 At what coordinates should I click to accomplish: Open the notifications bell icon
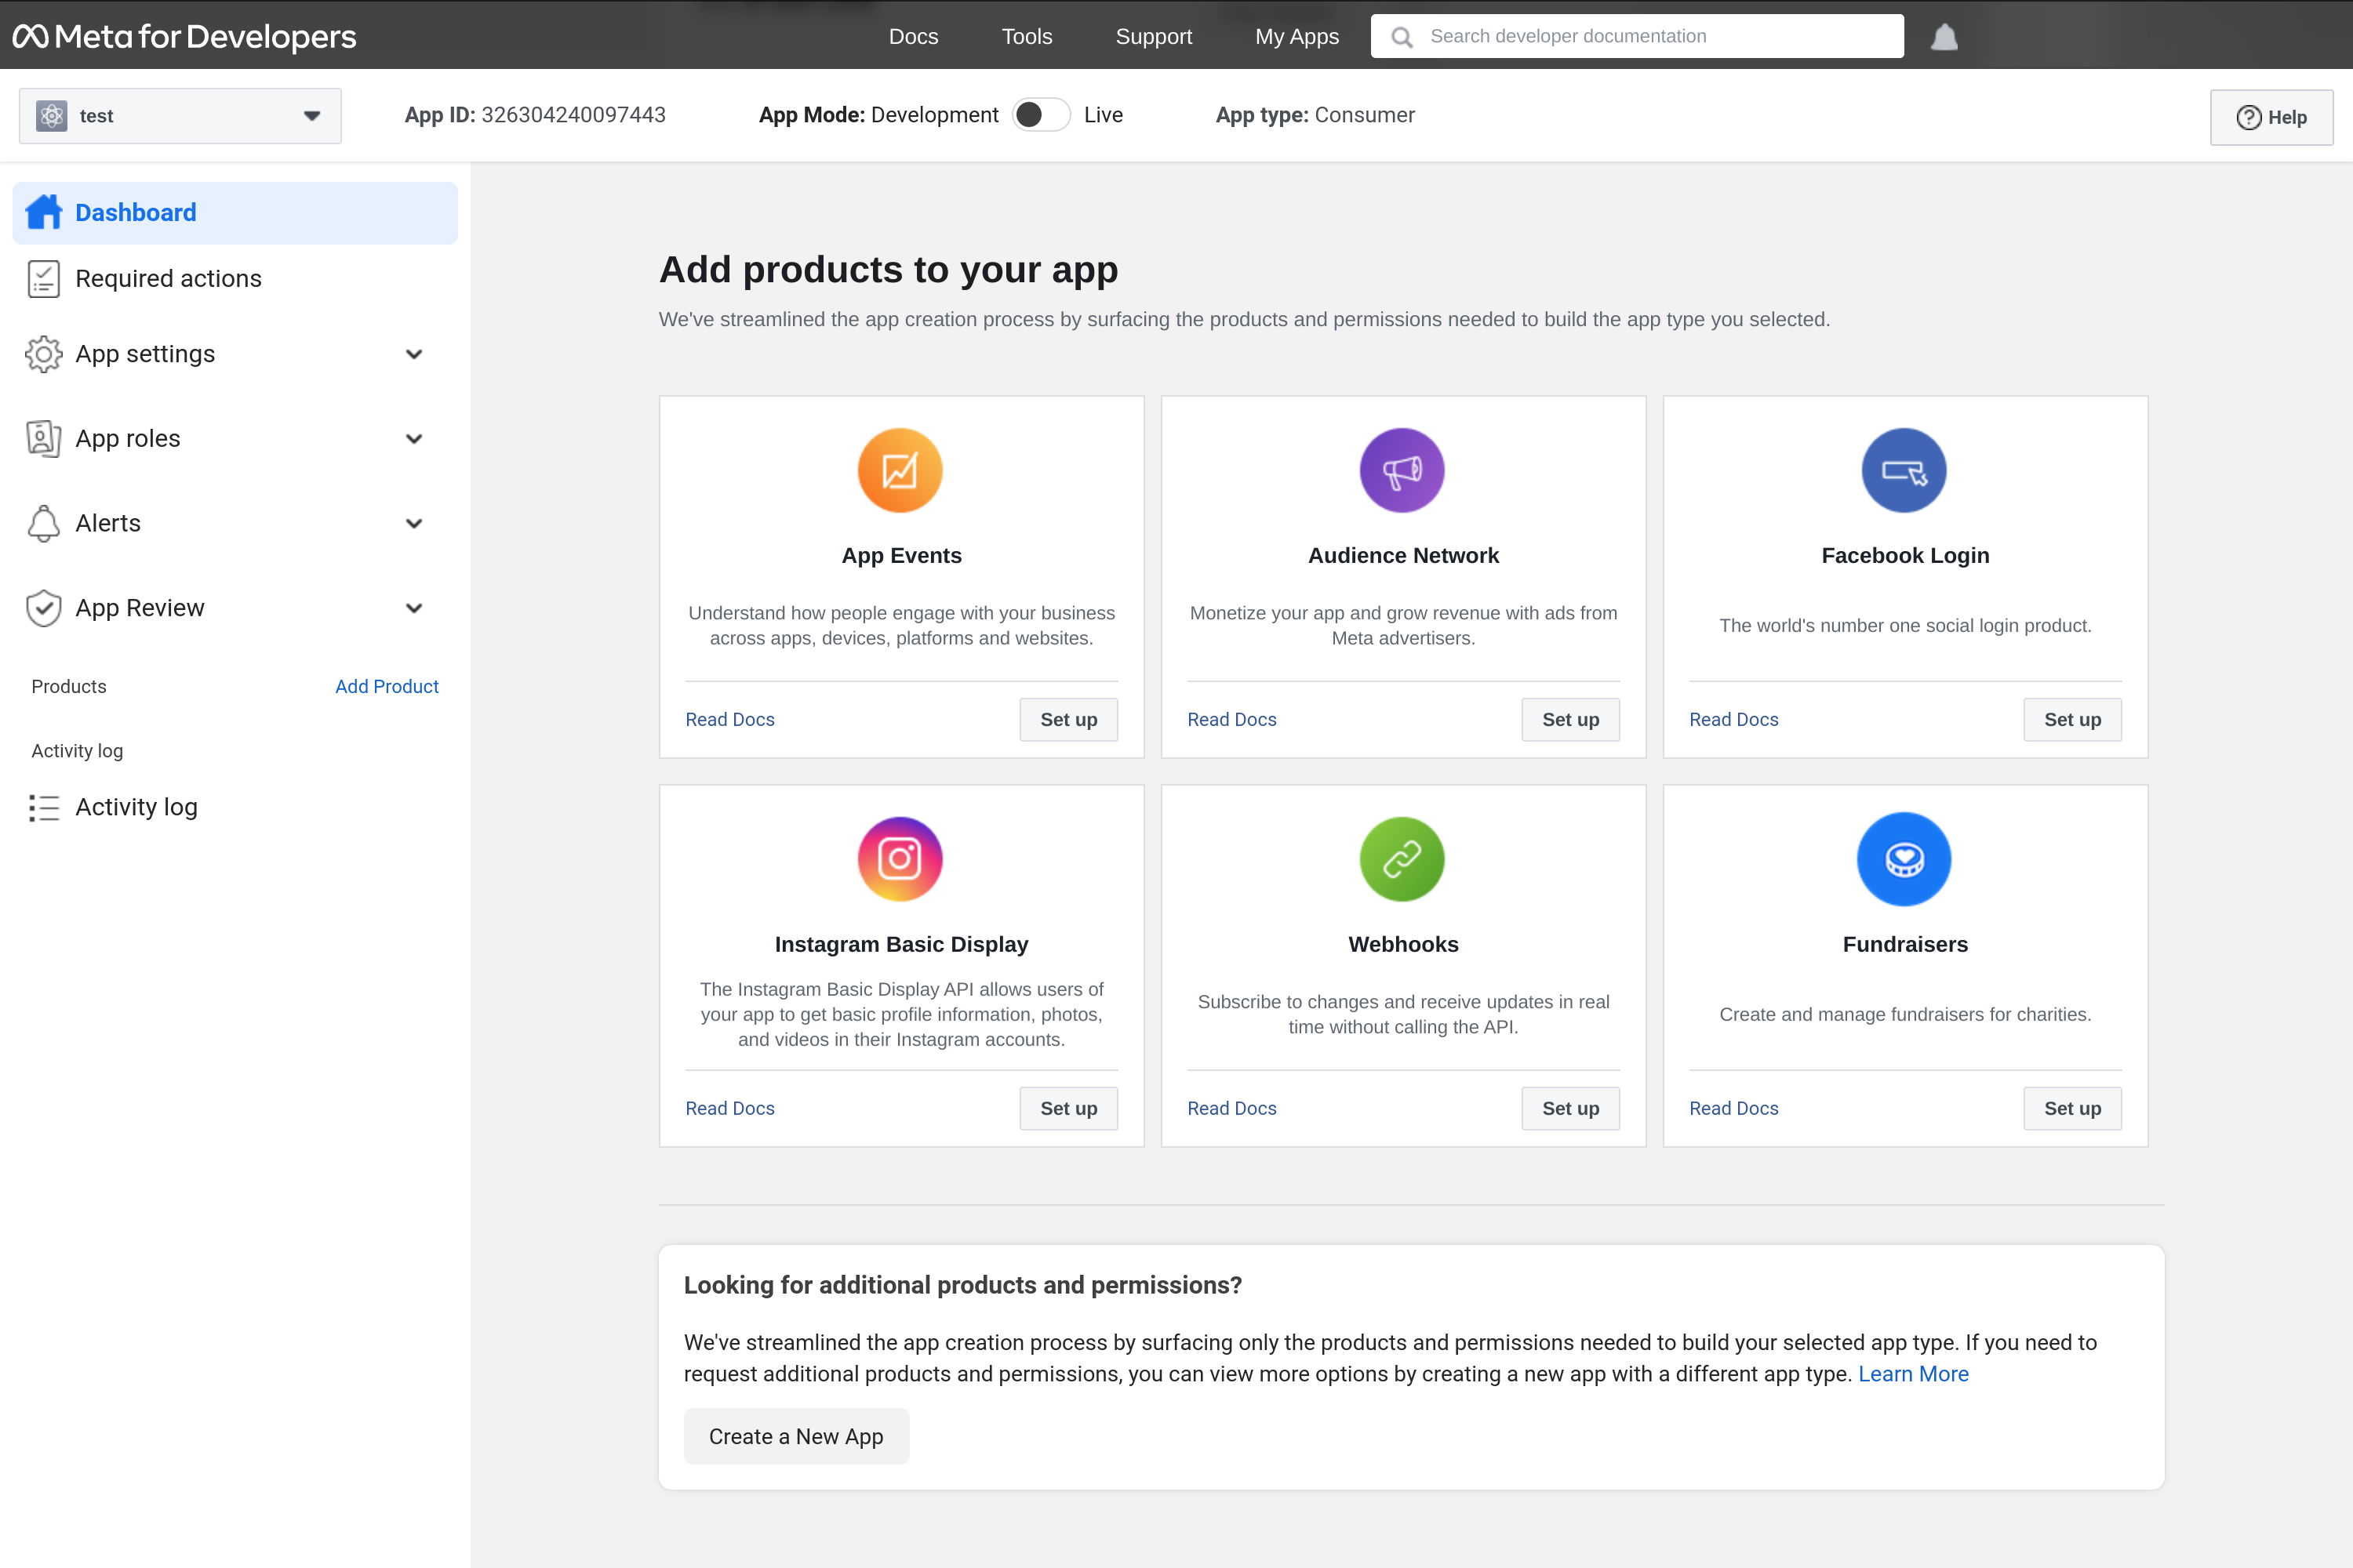tap(1944, 36)
